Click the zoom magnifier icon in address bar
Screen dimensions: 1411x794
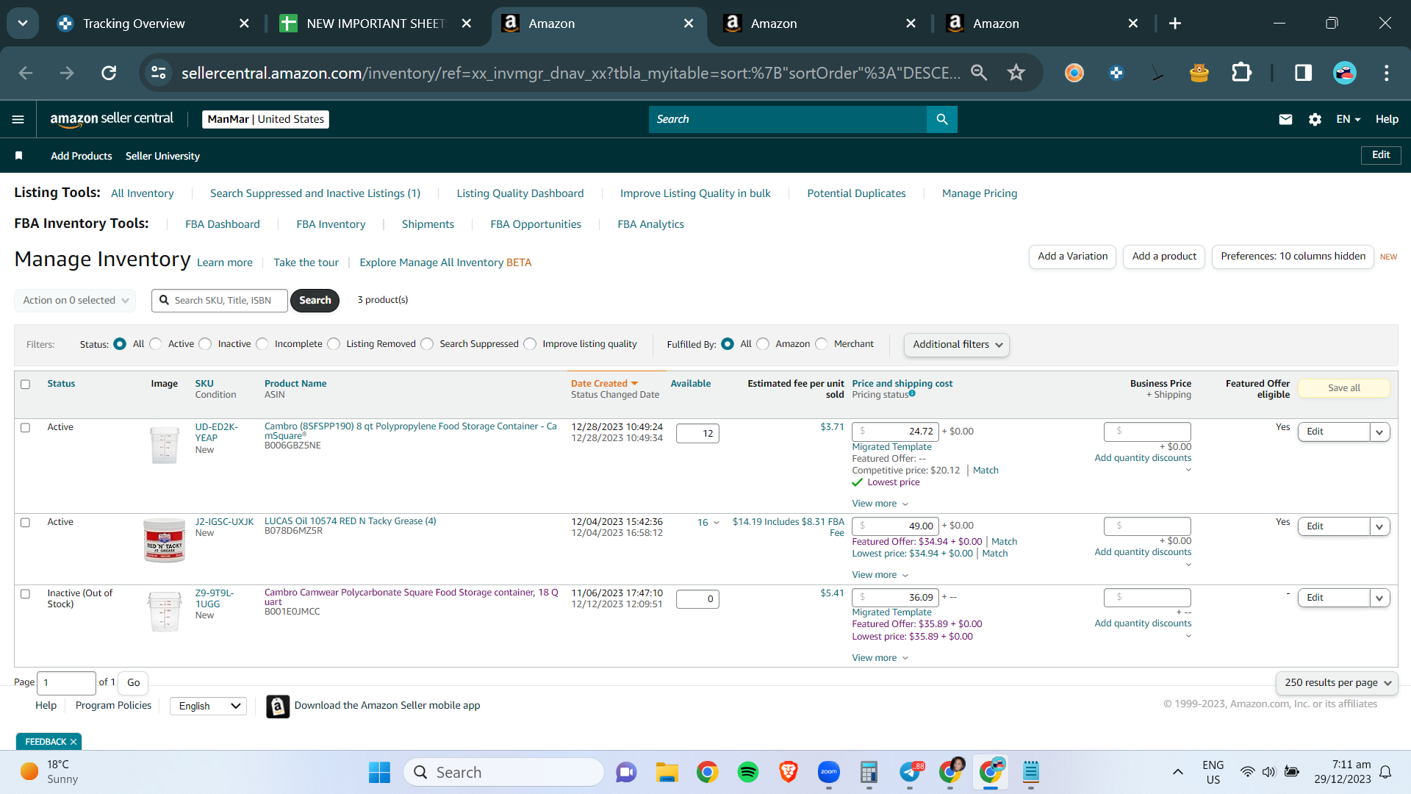pyautogui.click(x=979, y=73)
